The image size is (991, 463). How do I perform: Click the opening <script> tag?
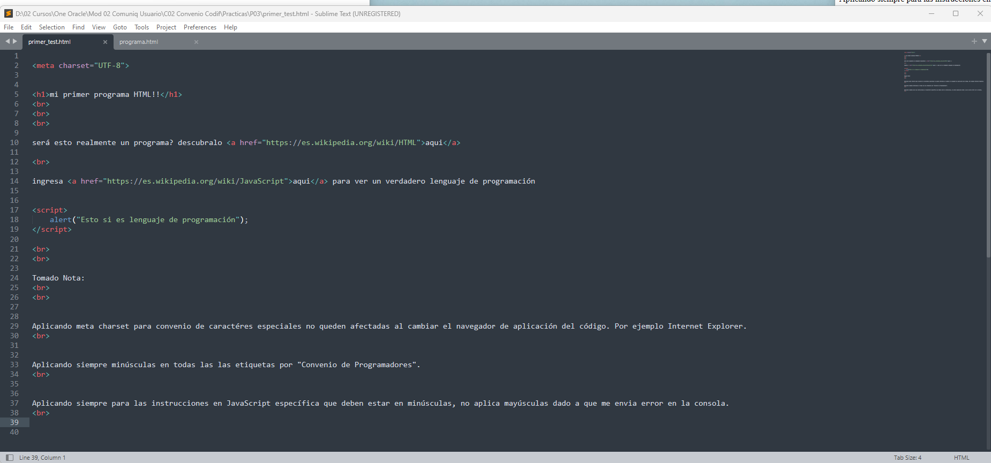point(50,210)
